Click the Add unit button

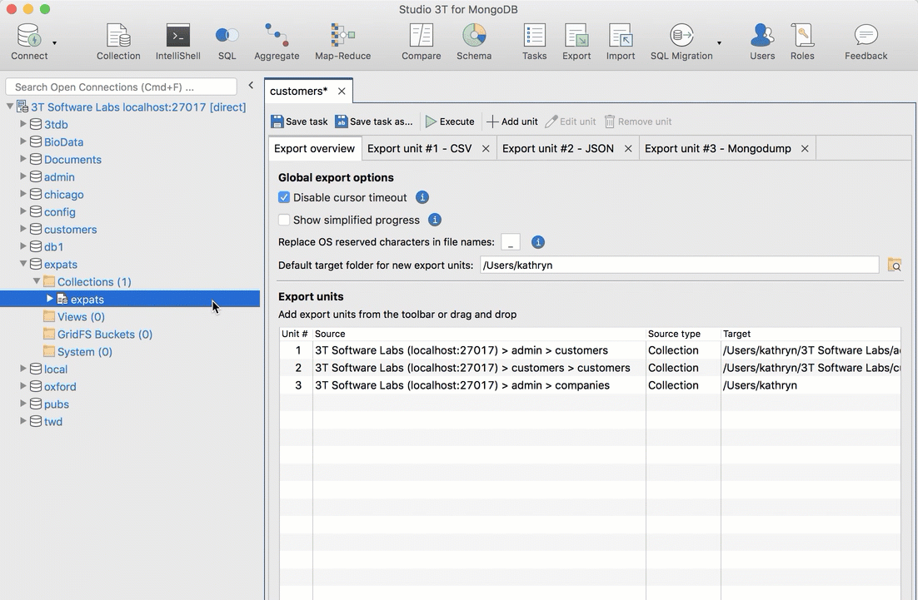pyautogui.click(x=512, y=121)
